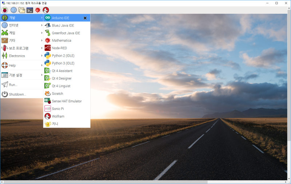
Task: Click the remote desktop horizontal scrollbar
Action: pyautogui.click(x=106, y=182)
